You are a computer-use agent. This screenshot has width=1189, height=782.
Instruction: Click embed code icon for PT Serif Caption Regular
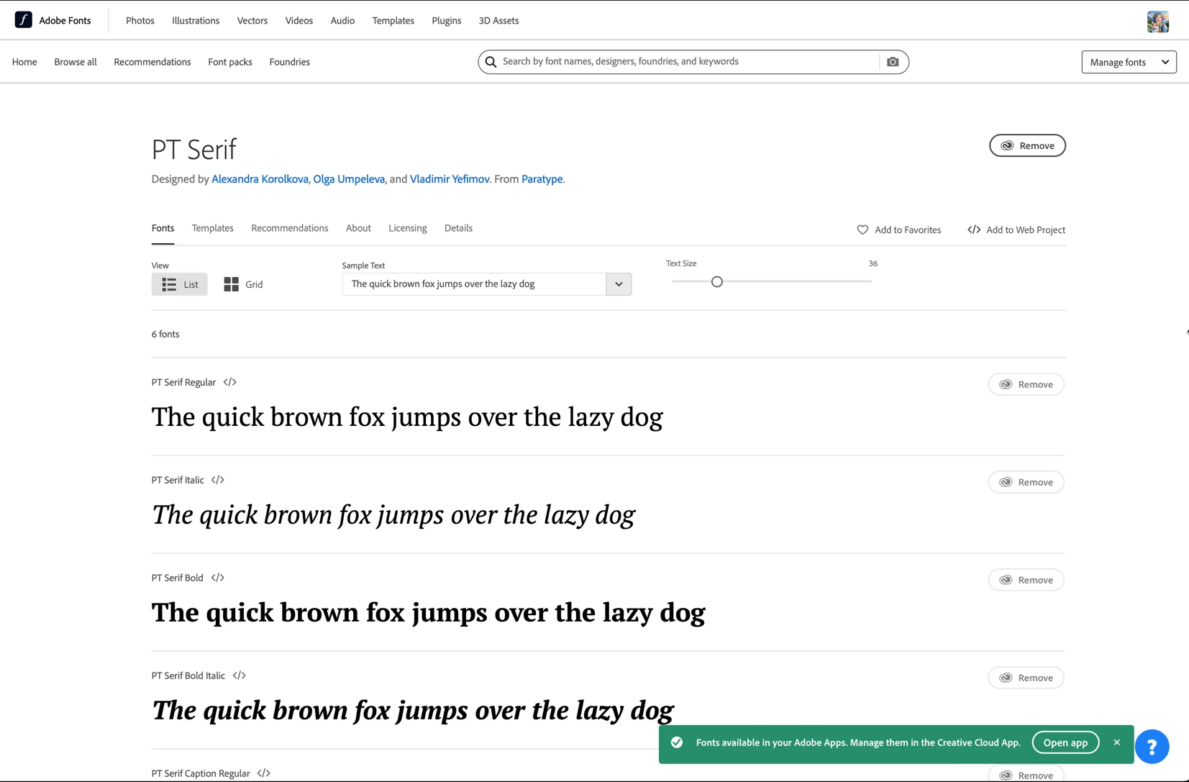264,774
